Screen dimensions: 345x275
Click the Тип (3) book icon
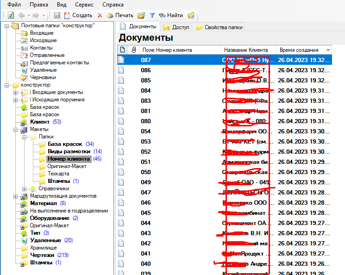(24, 233)
